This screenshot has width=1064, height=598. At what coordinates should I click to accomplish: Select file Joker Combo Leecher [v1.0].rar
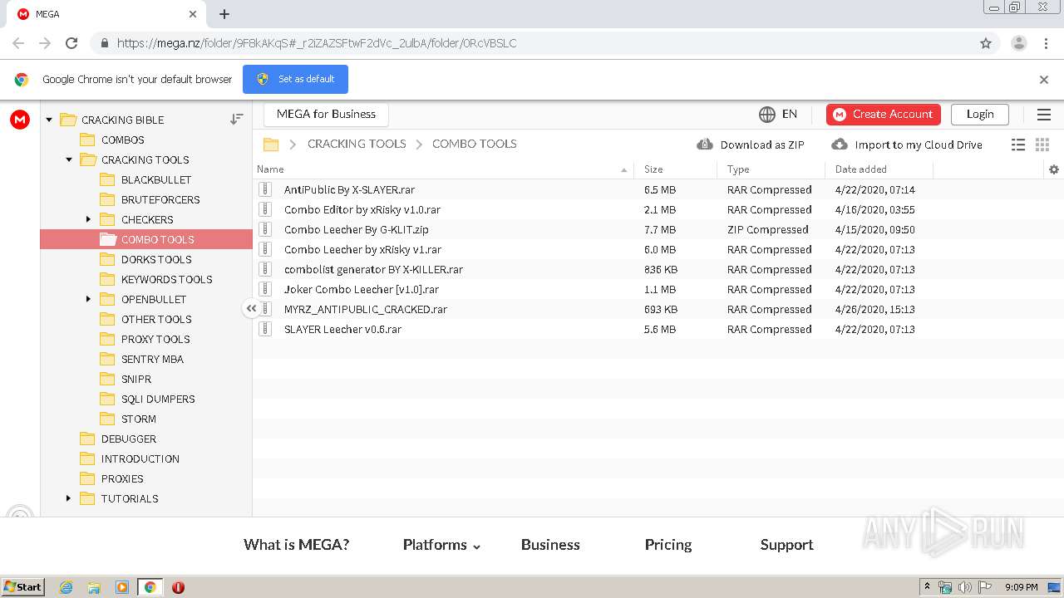(362, 289)
